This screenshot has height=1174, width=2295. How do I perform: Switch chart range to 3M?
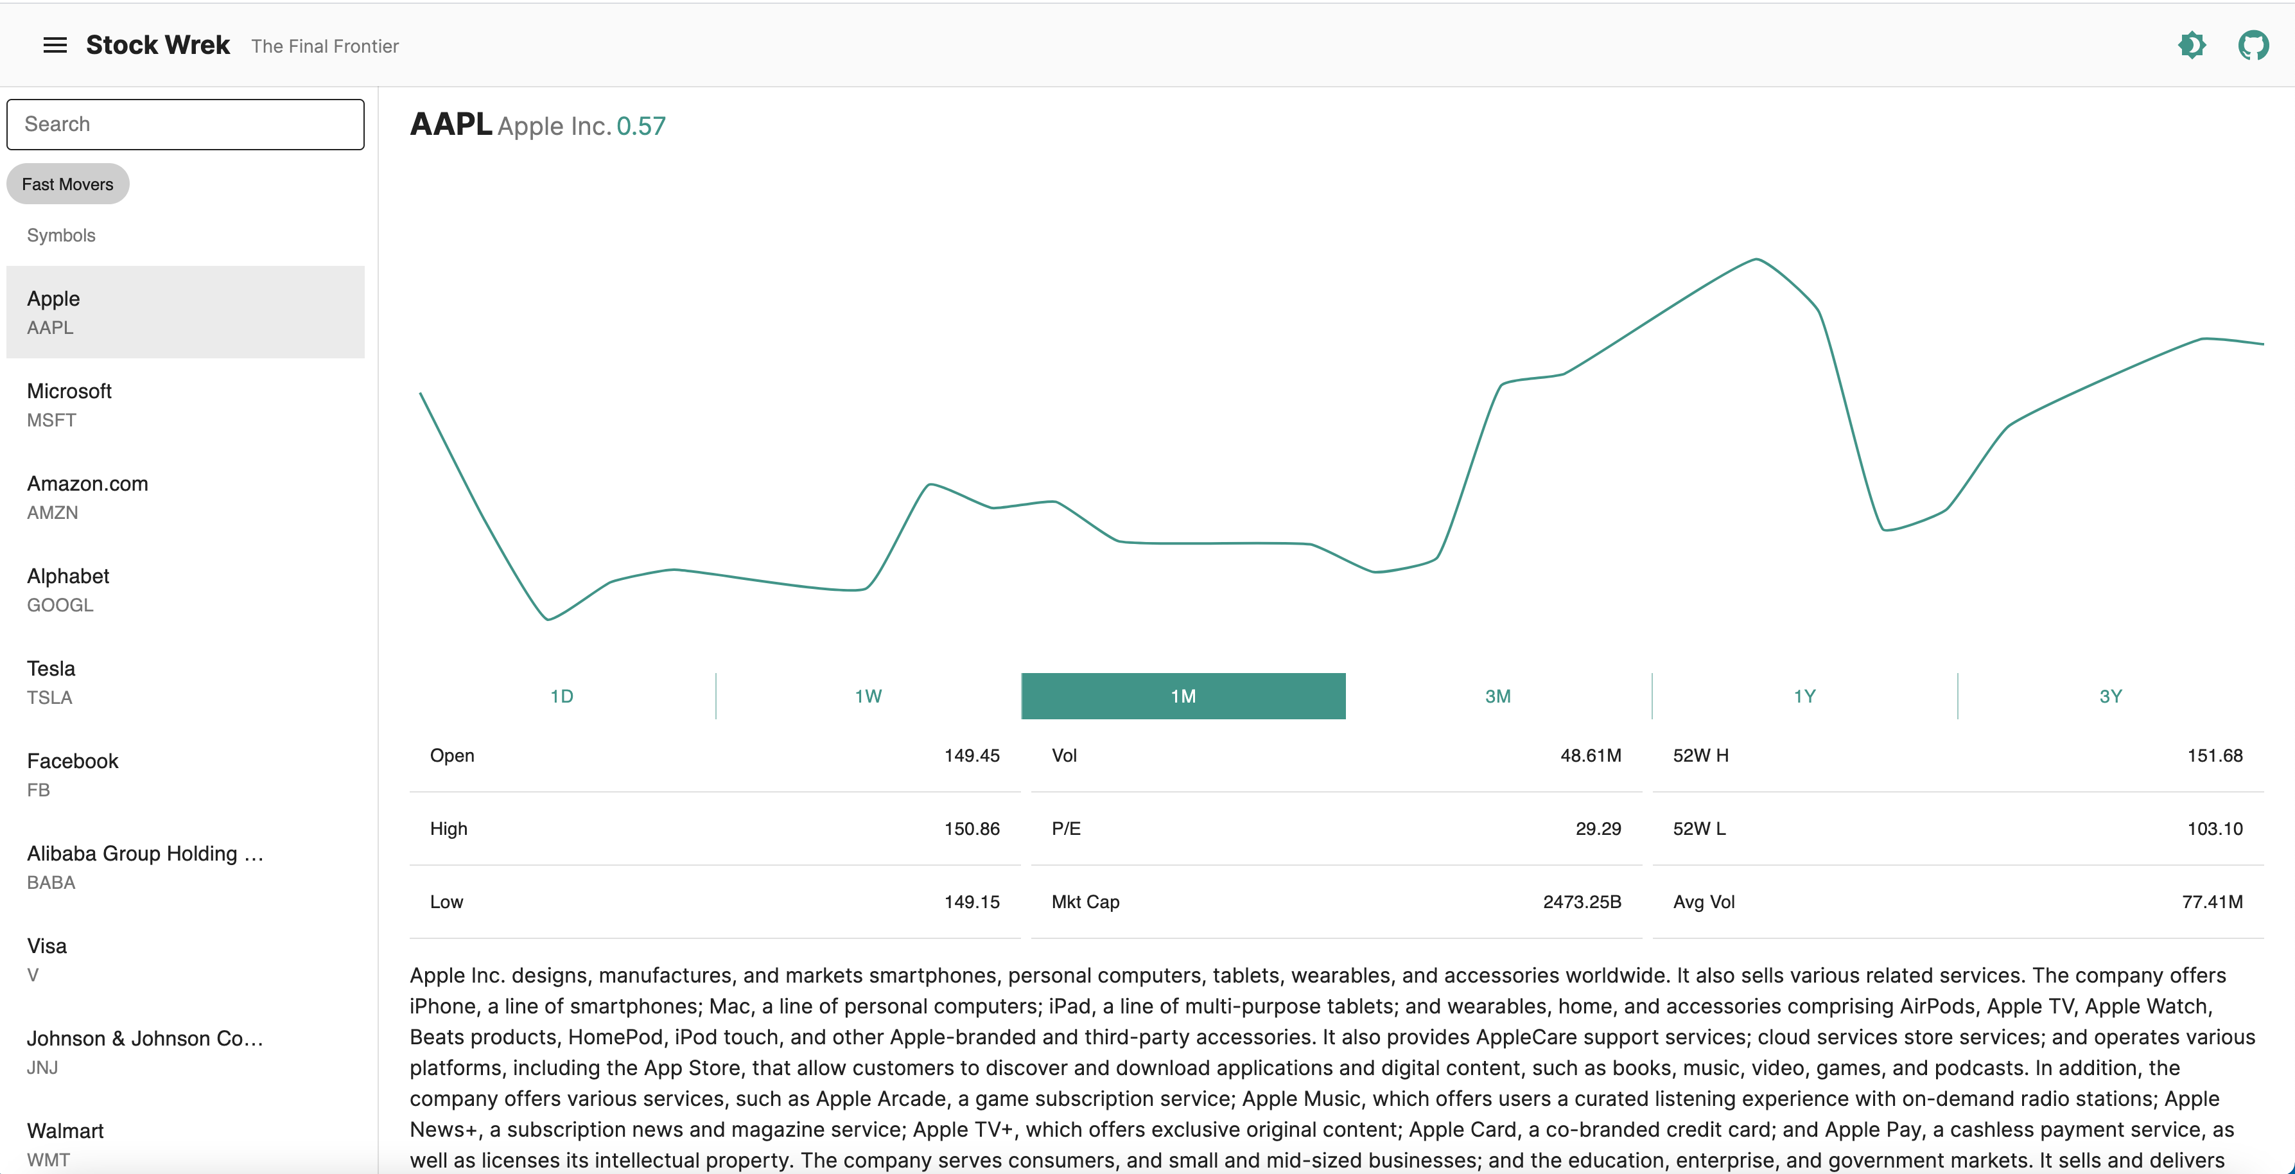click(x=1497, y=697)
